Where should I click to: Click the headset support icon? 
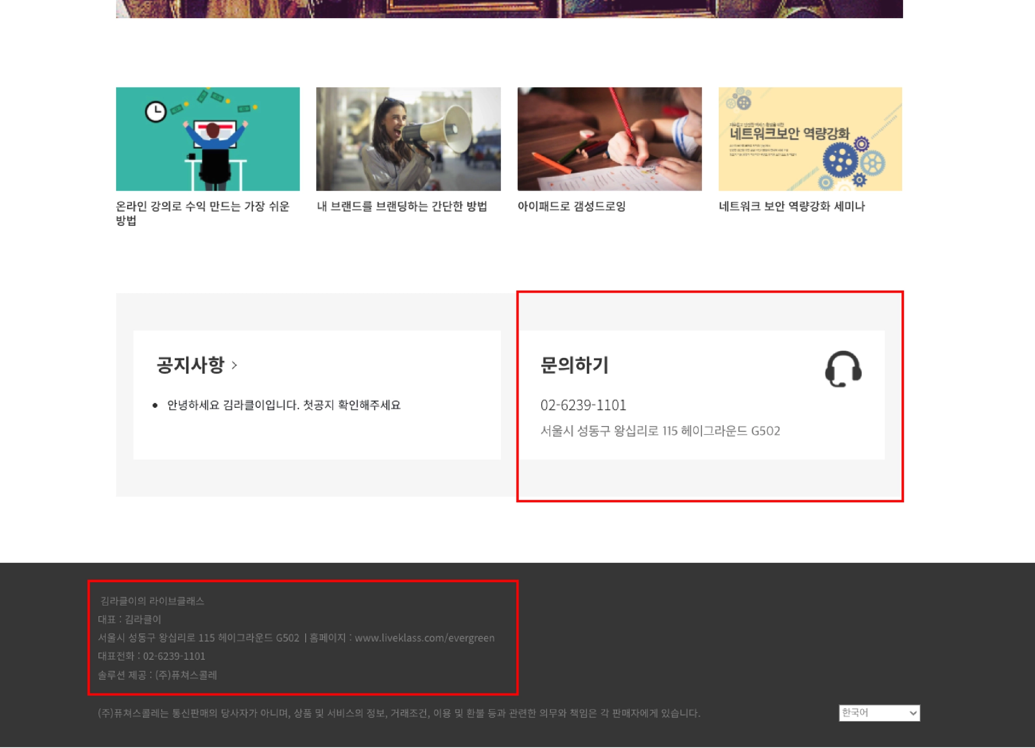click(843, 368)
